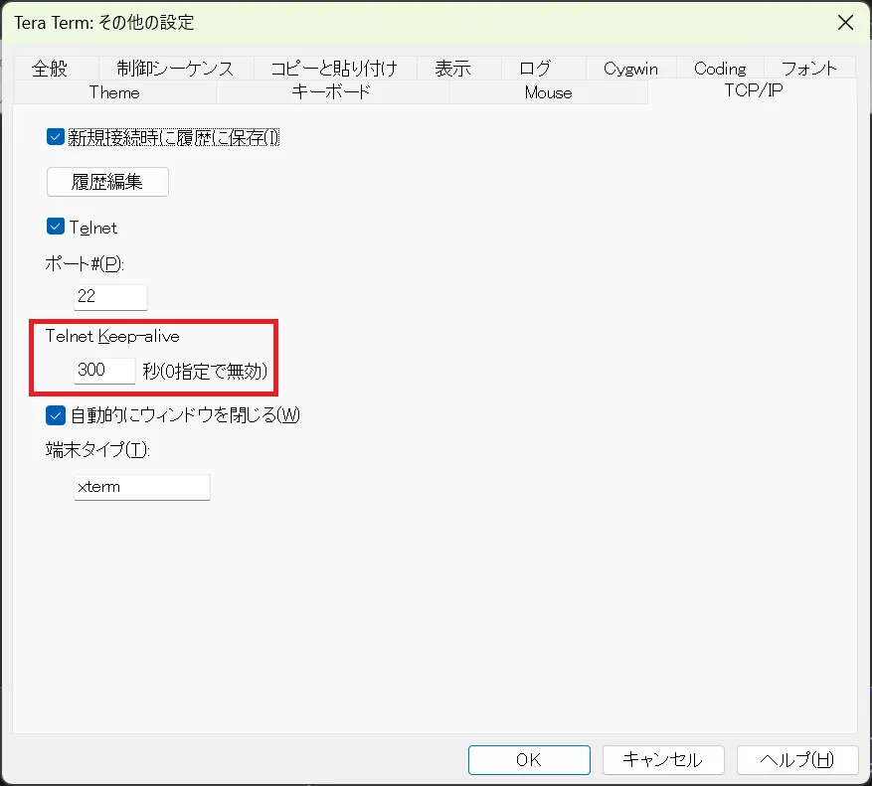The image size is (872, 786).
Task: Switch to the 全般 tab
Action: coord(54,69)
